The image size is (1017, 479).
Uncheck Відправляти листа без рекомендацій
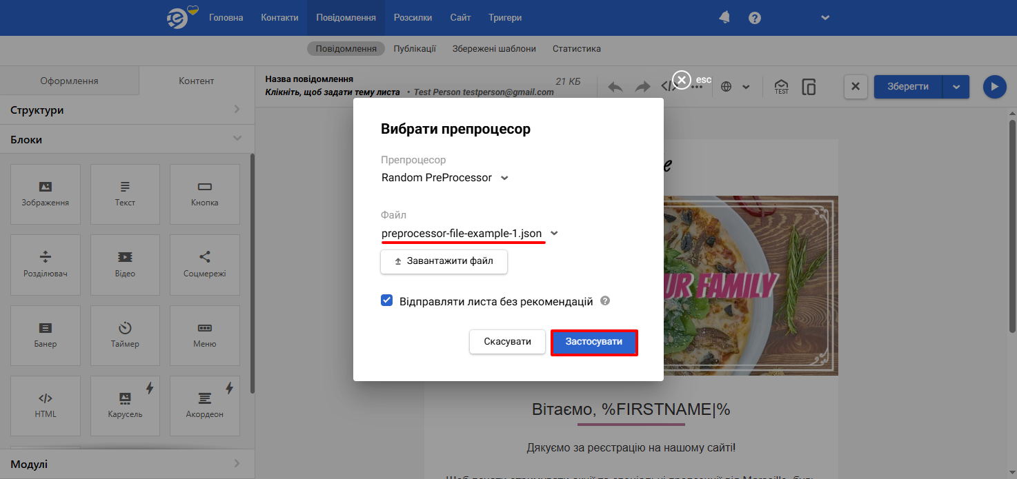[x=387, y=301]
